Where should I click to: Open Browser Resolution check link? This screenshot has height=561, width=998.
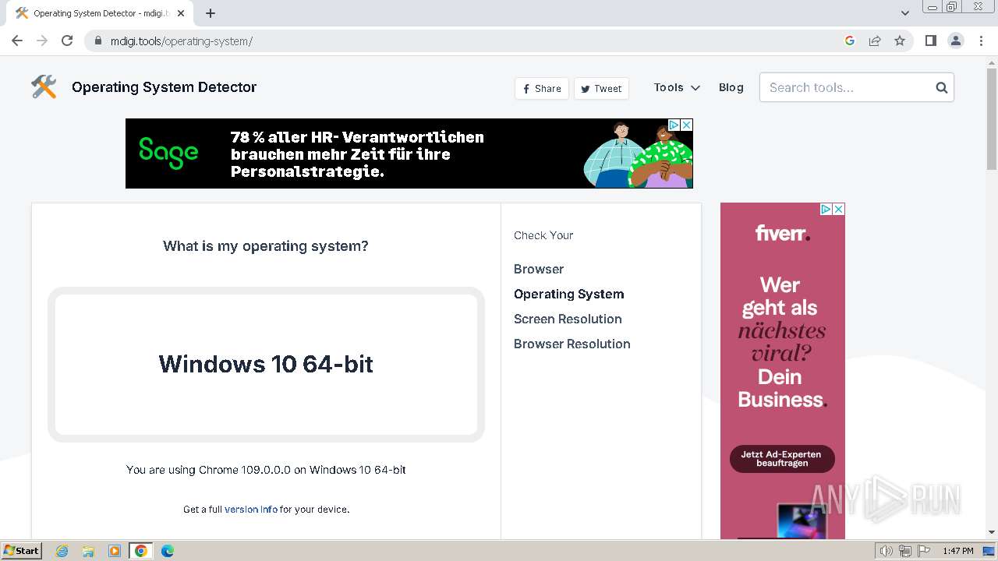tap(572, 344)
